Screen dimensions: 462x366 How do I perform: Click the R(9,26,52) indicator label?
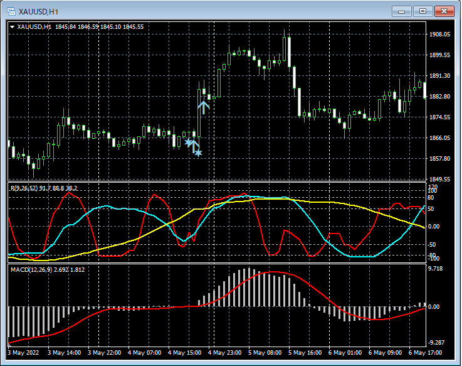(x=25, y=188)
